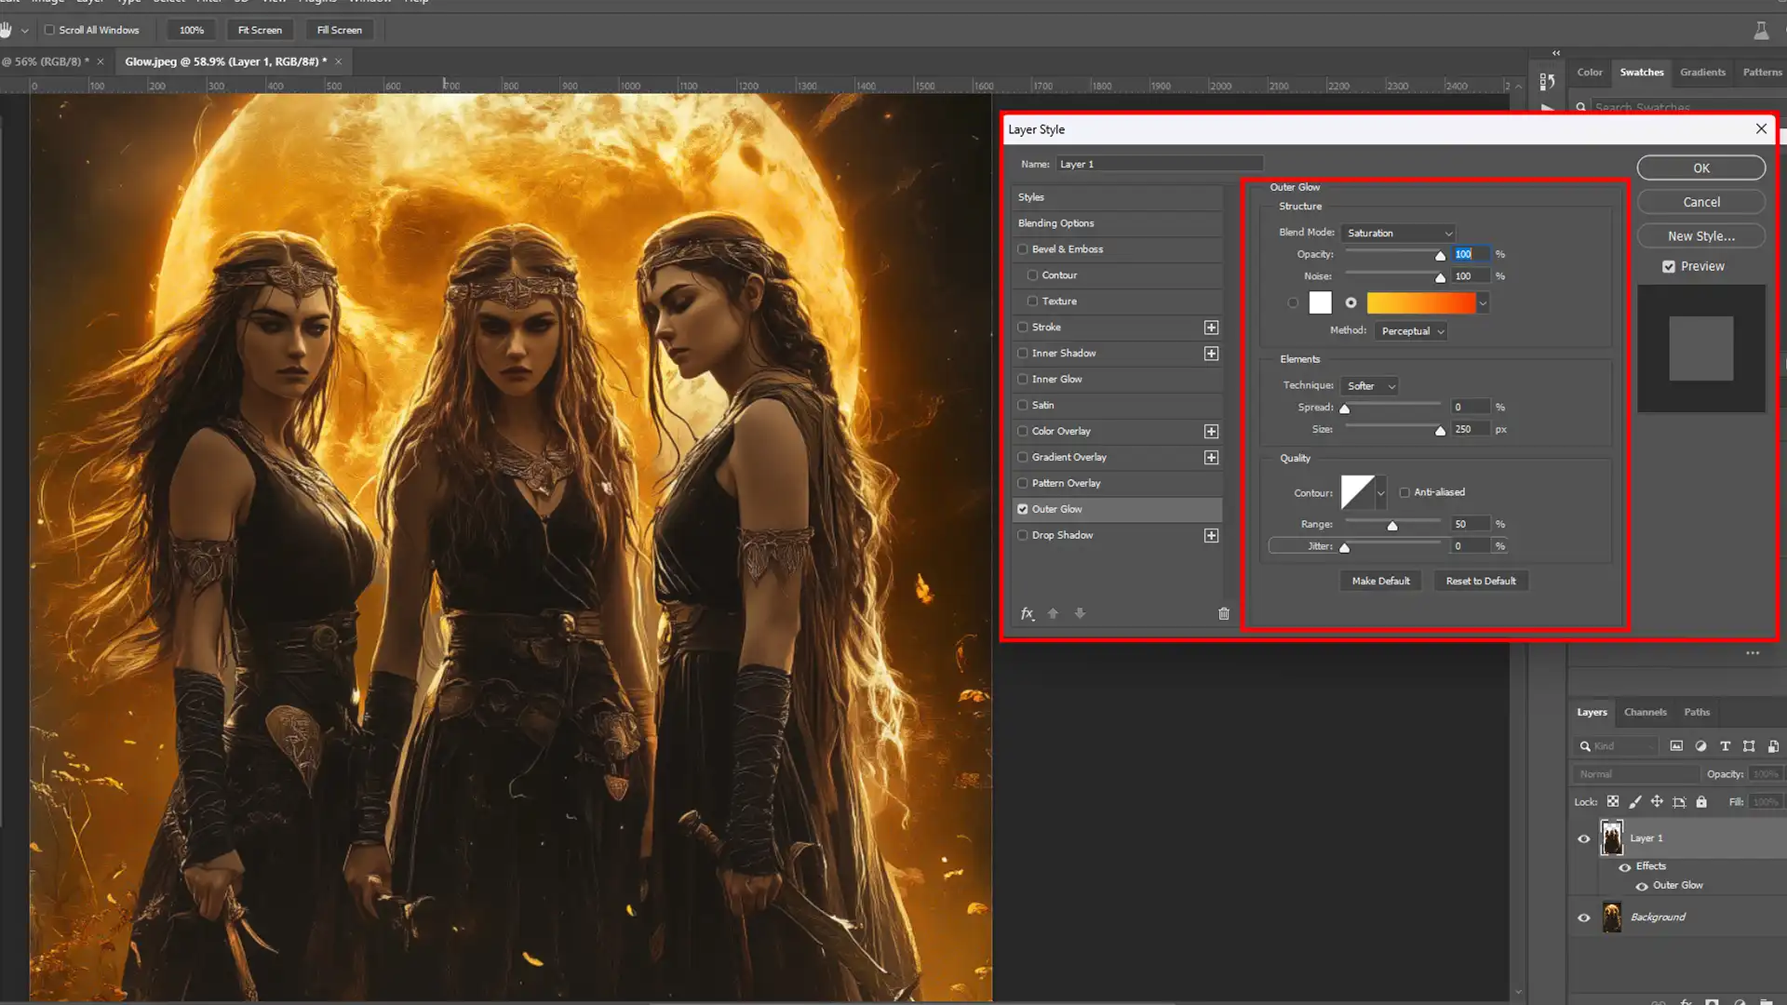The height and width of the screenshot is (1005, 1787).
Task: Open the collapsed panel icon beside Swatches
Action: pos(1547,82)
